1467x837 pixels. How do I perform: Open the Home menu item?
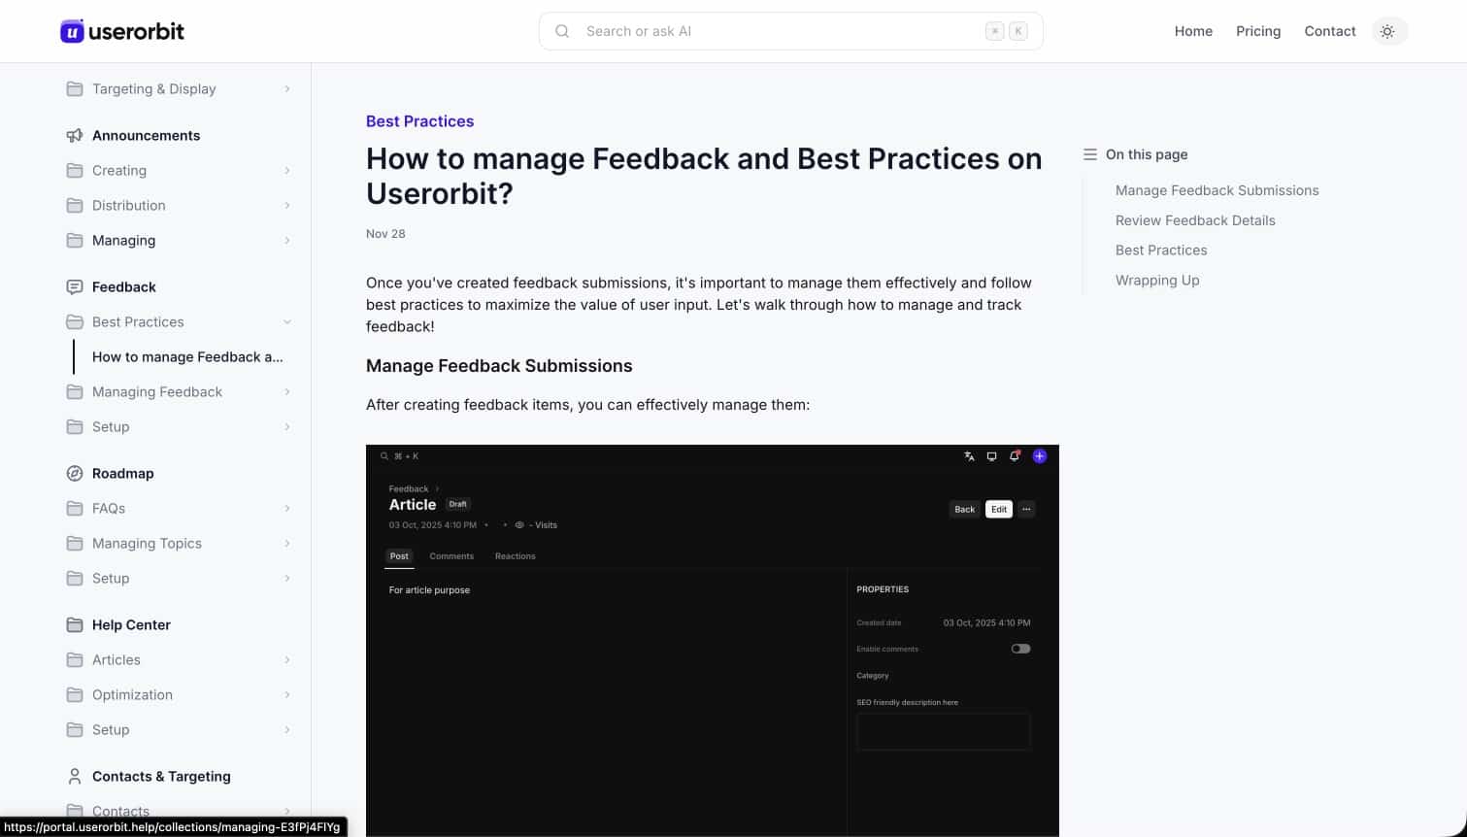1193,30
